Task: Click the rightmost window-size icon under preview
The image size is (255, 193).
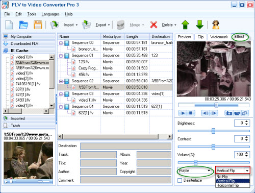Action: click(245, 113)
